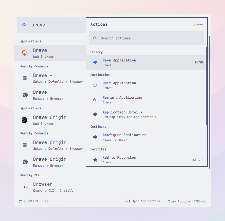Click the circular arrow Restart Application icon
This screenshot has height=221, width=225.
[95, 100]
